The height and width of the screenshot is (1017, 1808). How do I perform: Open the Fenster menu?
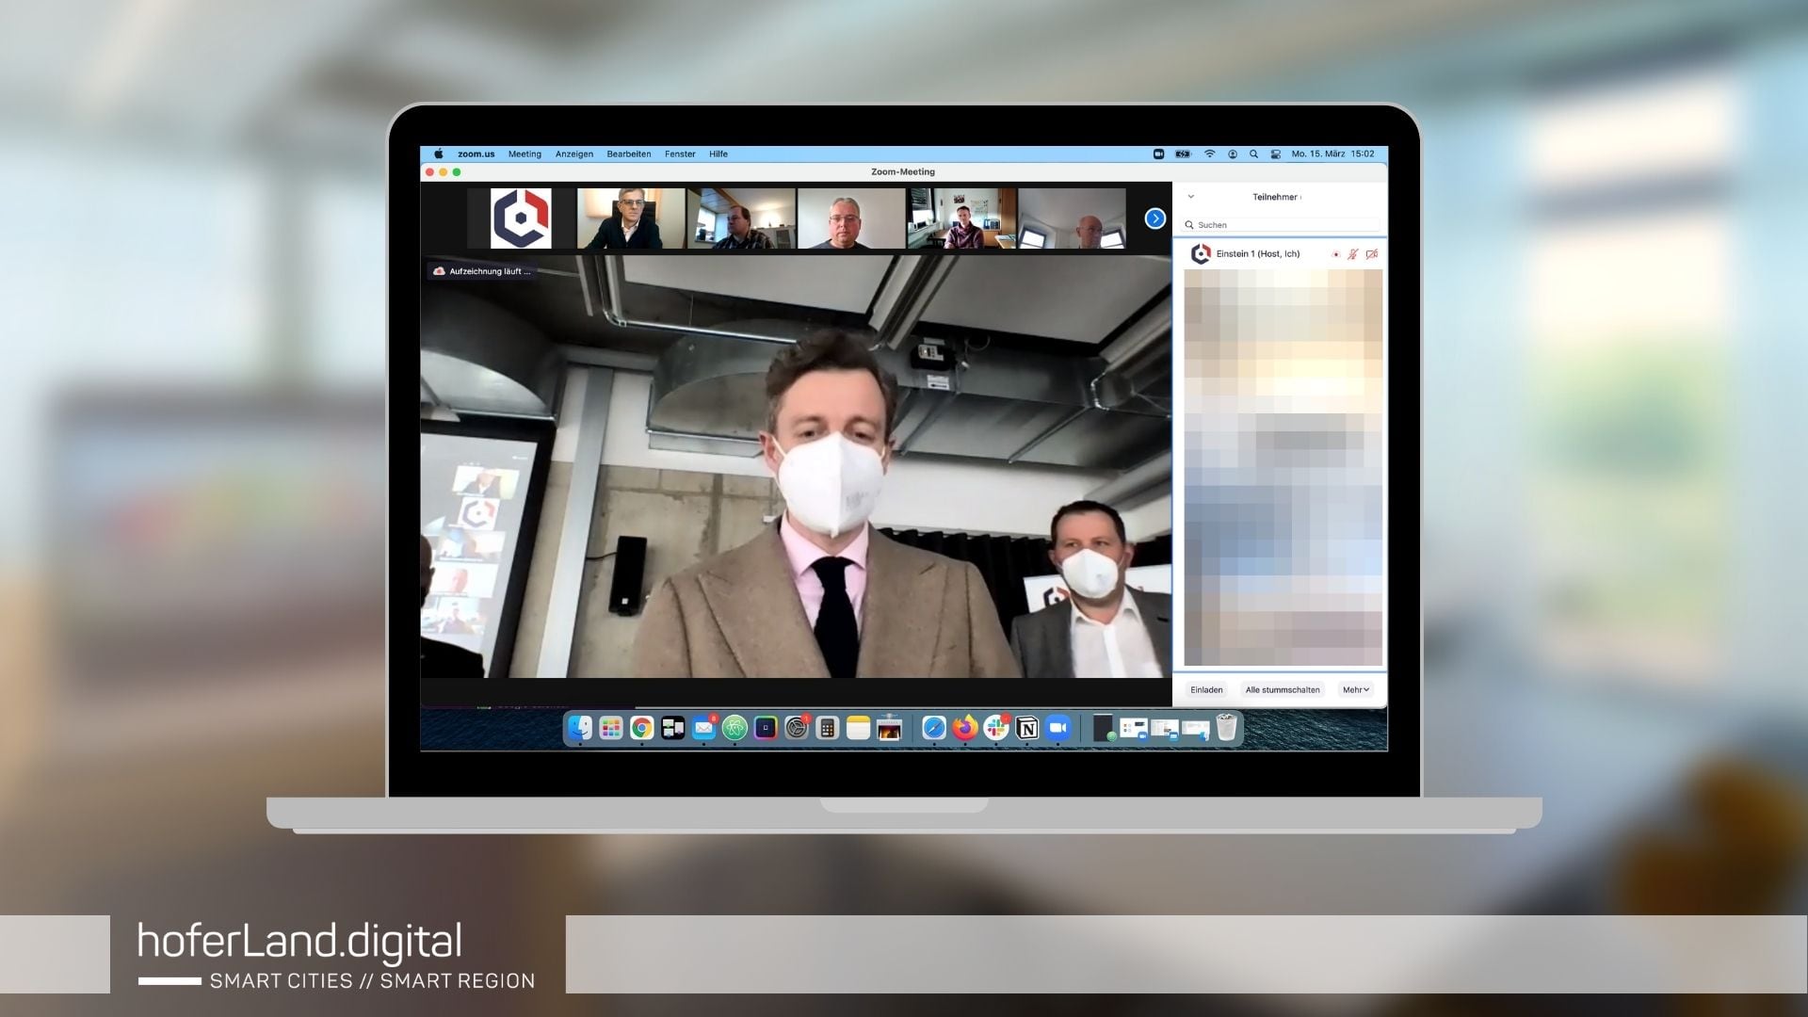pyautogui.click(x=680, y=154)
